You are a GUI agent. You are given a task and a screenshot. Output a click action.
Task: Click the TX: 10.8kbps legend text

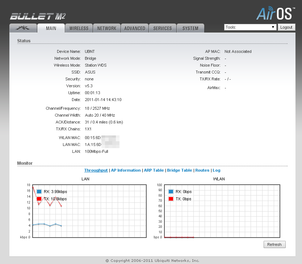(x=55, y=199)
